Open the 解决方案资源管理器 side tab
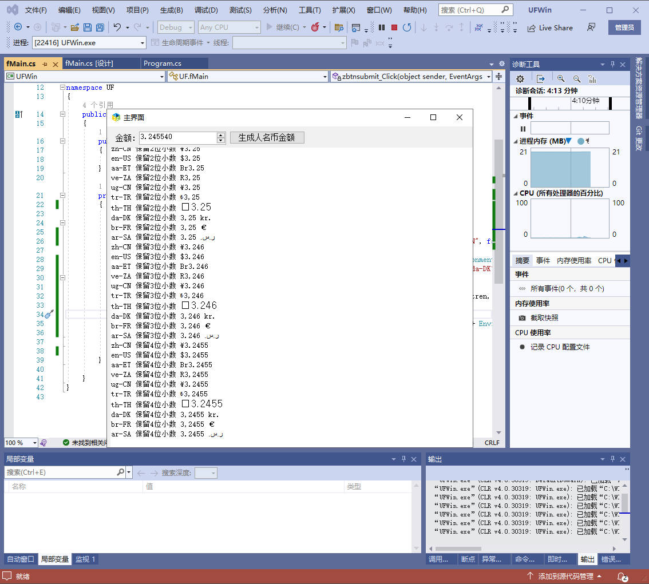The width and height of the screenshot is (649, 584). pyautogui.click(x=639, y=88)
